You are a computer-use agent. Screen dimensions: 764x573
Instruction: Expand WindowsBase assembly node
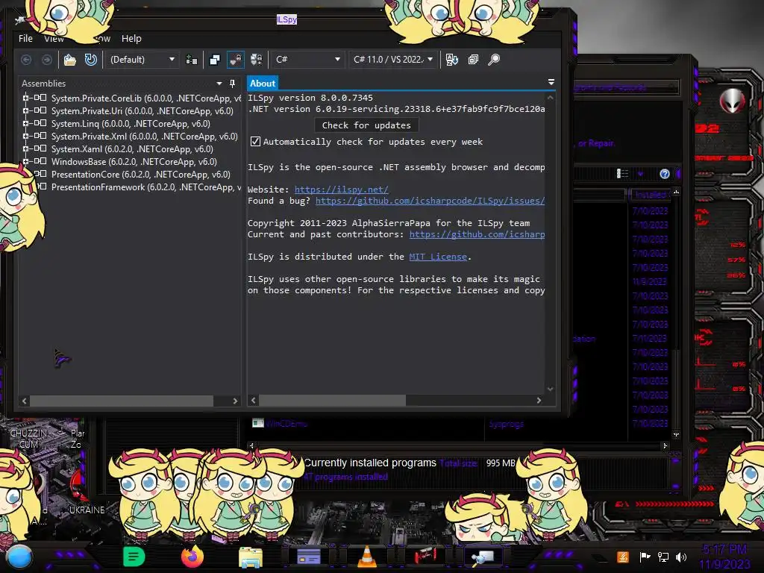25,161
